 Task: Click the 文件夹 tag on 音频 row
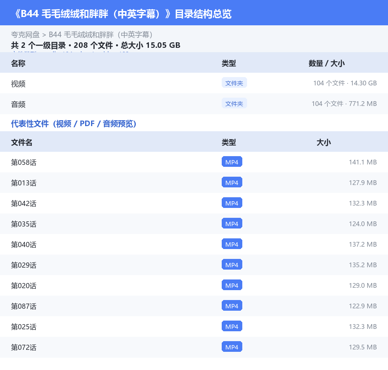point(234,104)
